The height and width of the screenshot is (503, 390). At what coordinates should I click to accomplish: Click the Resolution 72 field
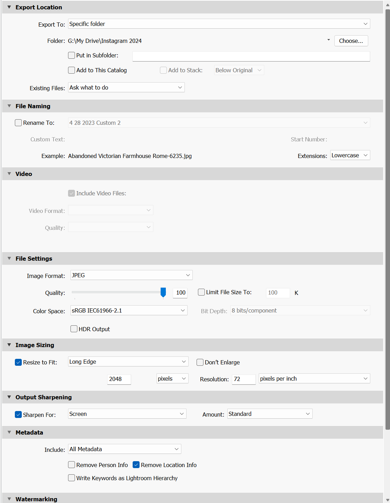[244, 379]
